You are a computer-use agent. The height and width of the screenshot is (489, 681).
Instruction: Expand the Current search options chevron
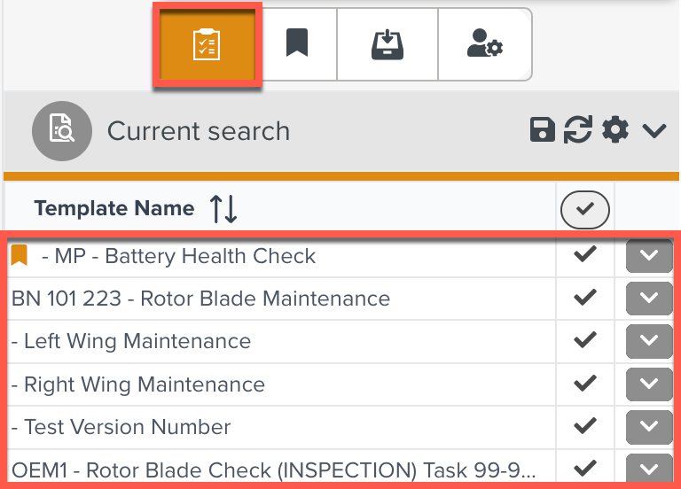[654, 131]
